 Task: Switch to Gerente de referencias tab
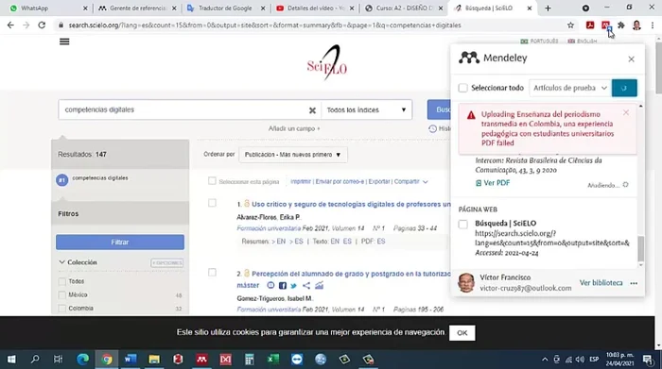(x=137, y=8)
